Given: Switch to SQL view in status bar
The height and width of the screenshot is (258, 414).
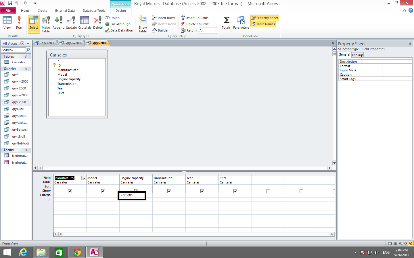Looking at the screenshot, I should 405,243.
